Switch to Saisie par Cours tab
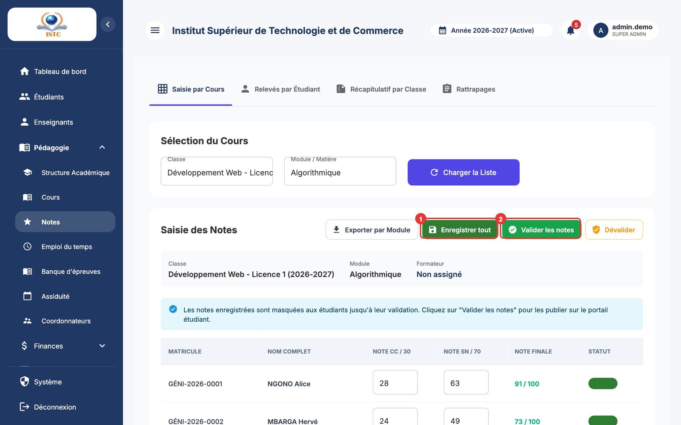 (x=191, y=89)
